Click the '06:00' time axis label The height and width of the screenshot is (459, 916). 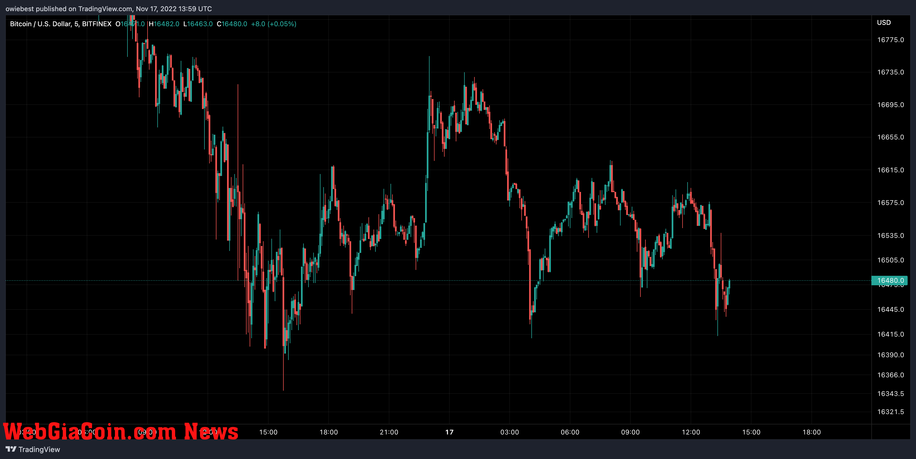570,432
